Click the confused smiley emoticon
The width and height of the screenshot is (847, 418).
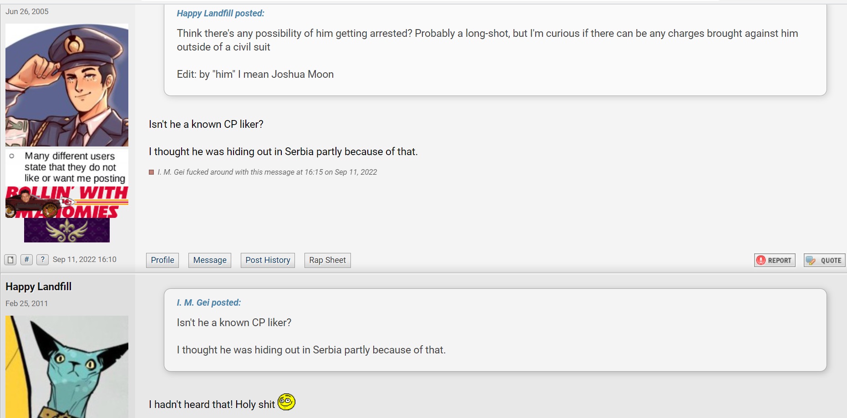pyautogui.click(x=286, y=402)
